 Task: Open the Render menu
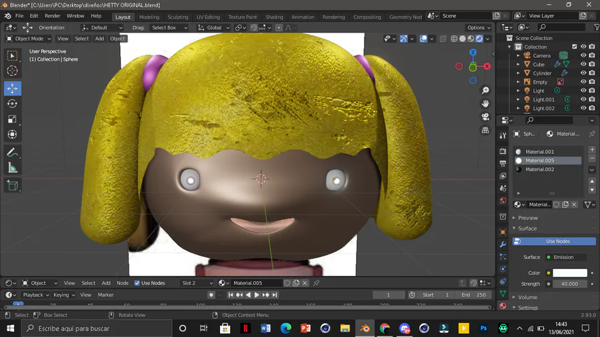click(53, 16)
